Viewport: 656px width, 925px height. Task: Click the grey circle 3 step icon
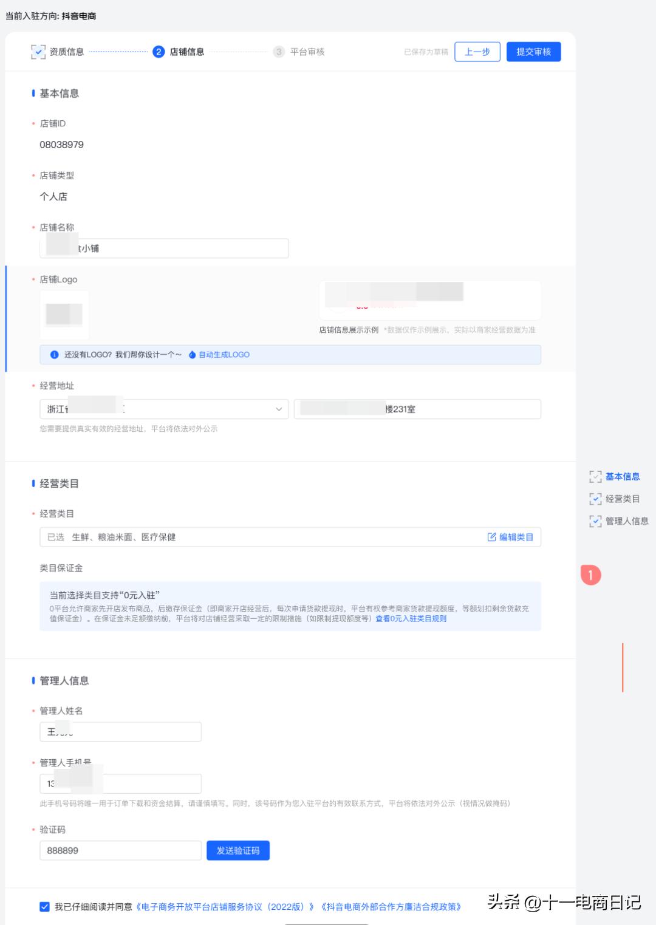[279, 52]
